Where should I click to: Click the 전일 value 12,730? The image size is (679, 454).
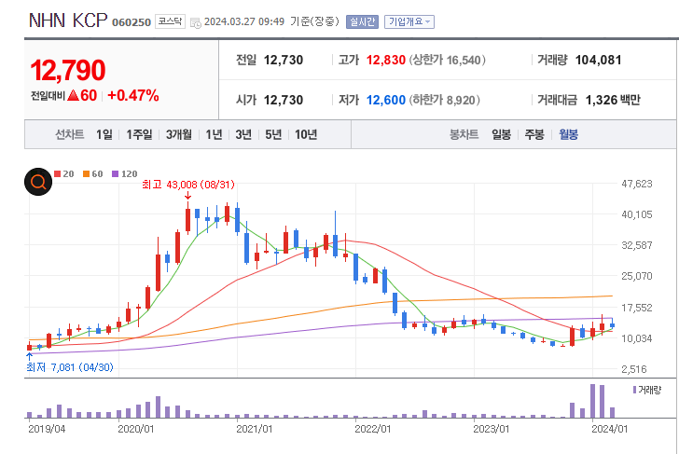(284, 61)
